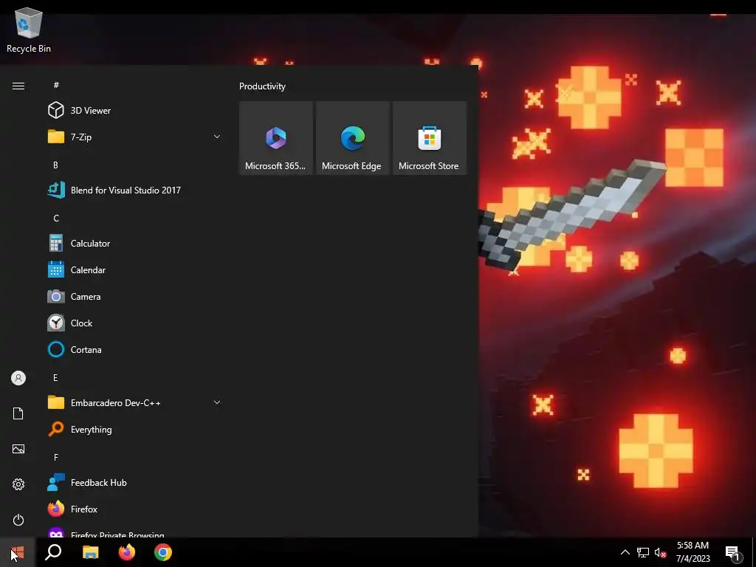Launch the Everything search app

[x=133, y=429]
